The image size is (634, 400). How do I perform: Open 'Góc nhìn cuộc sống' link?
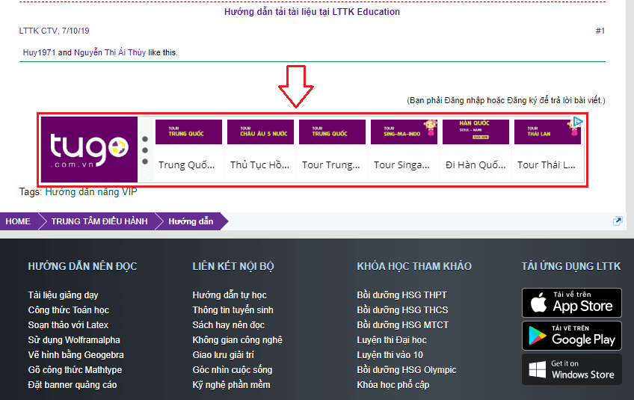pyautogui.click(x=233, y=370)
